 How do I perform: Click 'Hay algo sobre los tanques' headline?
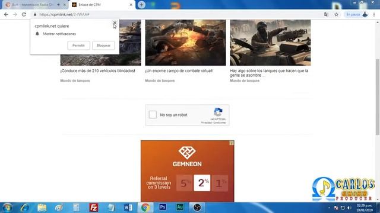coord(269,73)
